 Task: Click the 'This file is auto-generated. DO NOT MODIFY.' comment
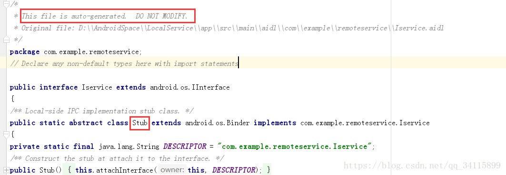click(105, 16)
